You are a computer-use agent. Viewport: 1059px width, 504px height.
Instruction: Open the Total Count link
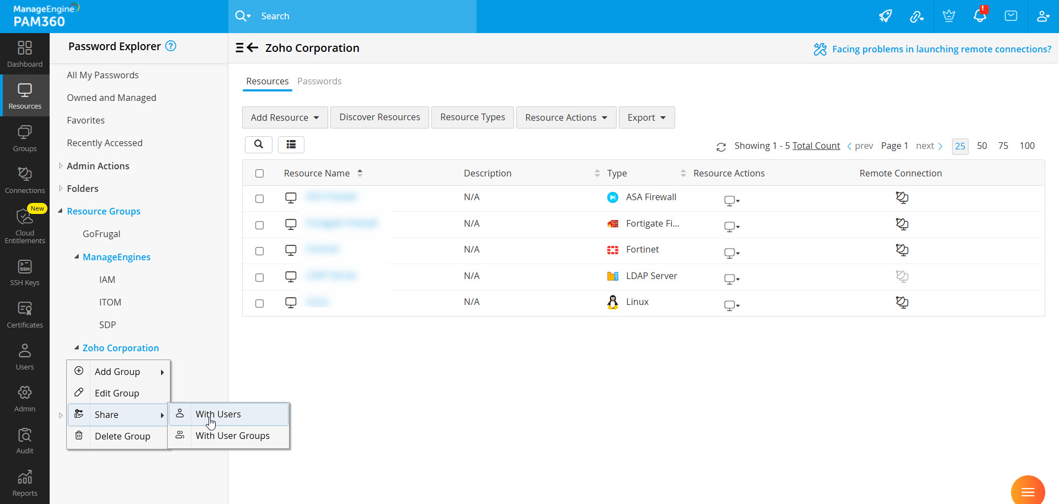coord(816,146)
